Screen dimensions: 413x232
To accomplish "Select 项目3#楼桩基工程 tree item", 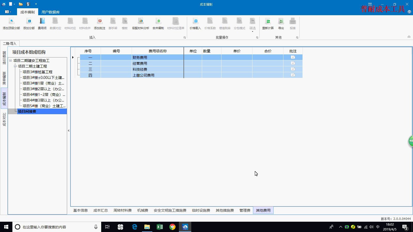I will 37,72.
